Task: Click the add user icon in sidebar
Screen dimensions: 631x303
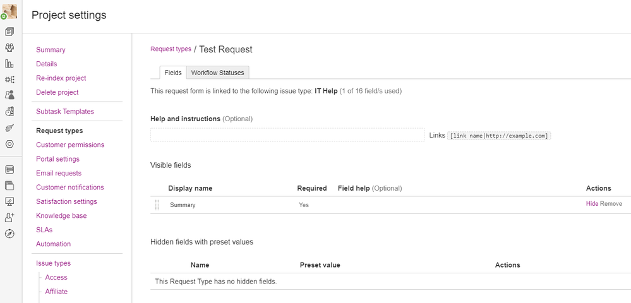Action: coord(9,217)
